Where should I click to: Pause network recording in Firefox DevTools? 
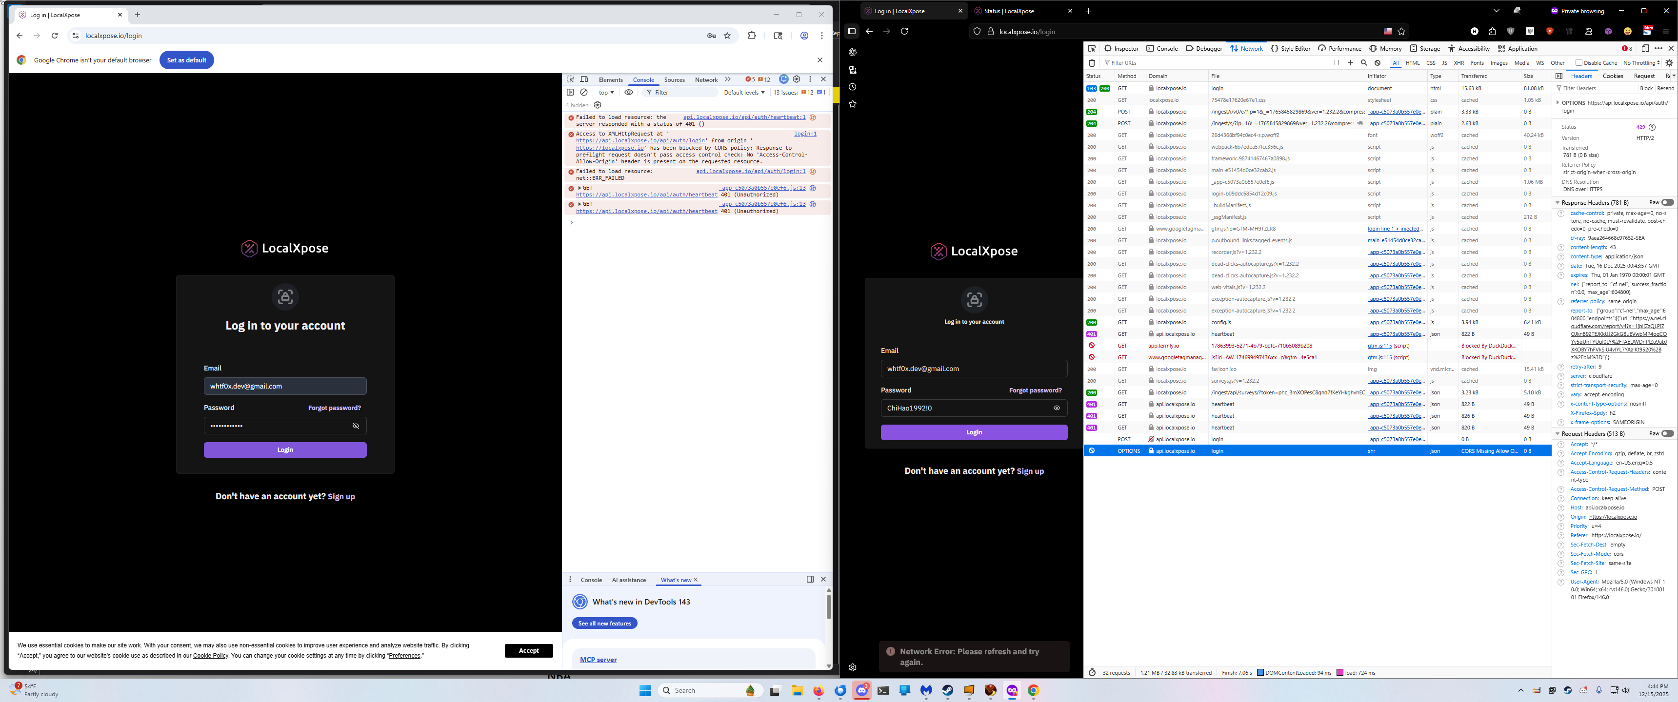coord(1336,63)
